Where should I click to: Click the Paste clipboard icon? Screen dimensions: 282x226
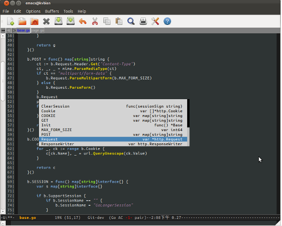click(119, 21)
